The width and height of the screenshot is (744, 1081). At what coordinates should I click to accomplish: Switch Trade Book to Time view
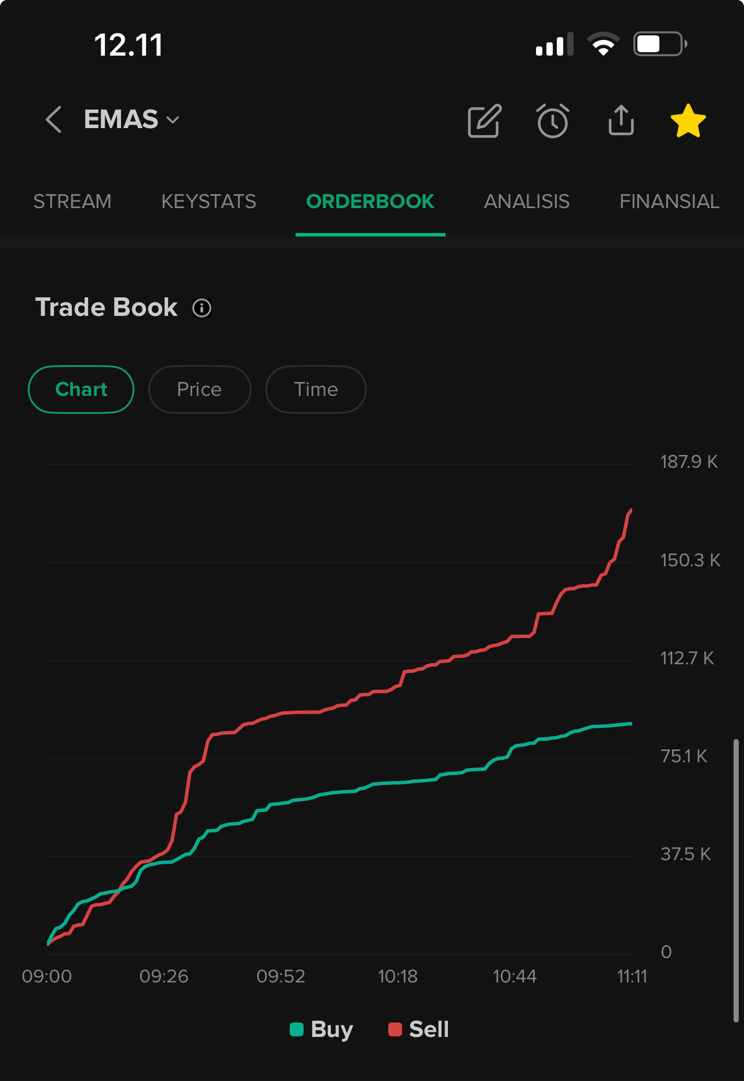point(316,390)
